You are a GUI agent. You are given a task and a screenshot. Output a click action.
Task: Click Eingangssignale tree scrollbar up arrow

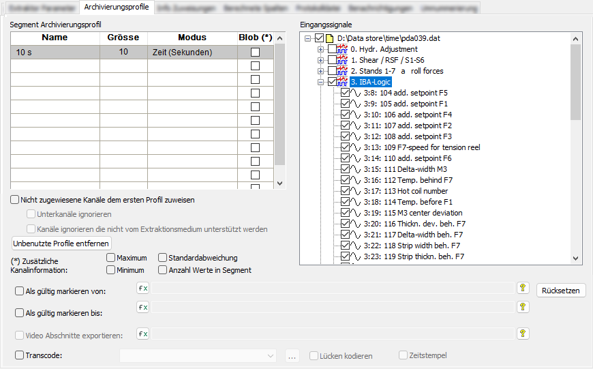[575, 39]
